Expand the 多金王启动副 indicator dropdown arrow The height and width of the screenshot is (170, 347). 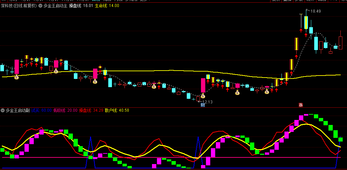click(3, 110)
